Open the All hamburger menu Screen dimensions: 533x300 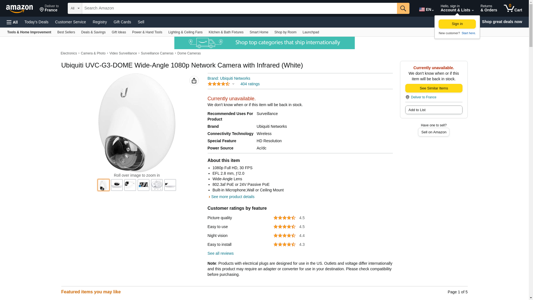click(x=12, y=22)
